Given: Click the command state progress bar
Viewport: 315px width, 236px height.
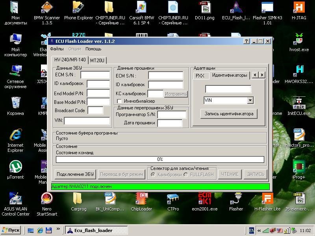Looking at the screenshot, I should [x=160, y=159].
